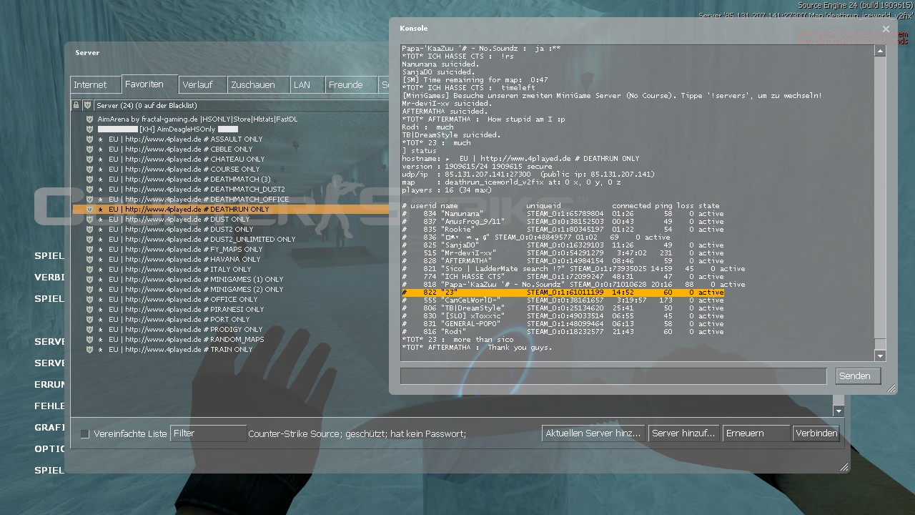Click shield icon beside COURSE ONLY server
915x515 pixels.
point(89,169)
